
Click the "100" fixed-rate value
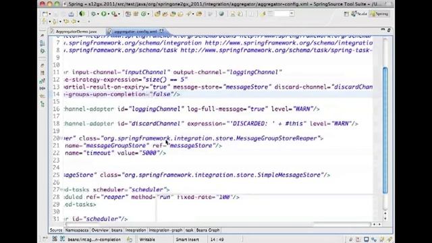click(224, 197)
